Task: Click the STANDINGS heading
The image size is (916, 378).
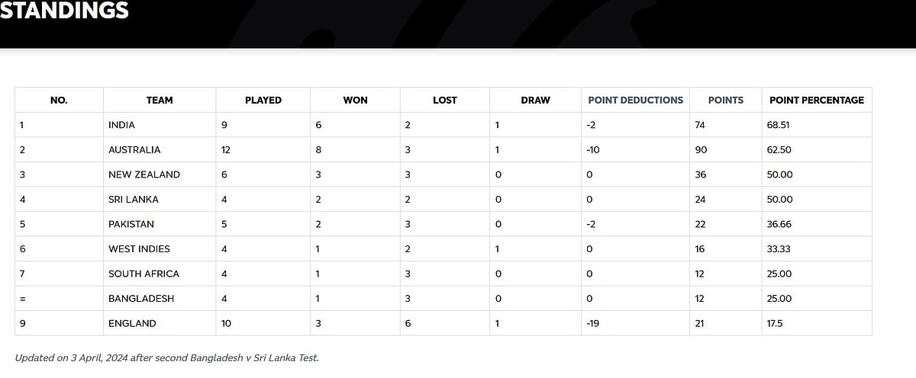Action: 64,11
